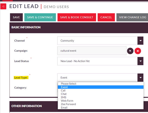Open the Channel dropdown arrow
This screenshot has height=113, width=148.
(140, 41)
